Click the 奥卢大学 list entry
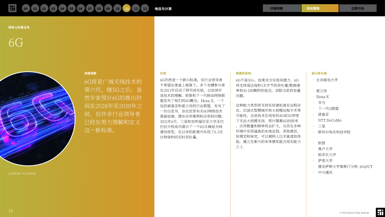This screenshot has height=217, width=385. click(x=325, y=149)
